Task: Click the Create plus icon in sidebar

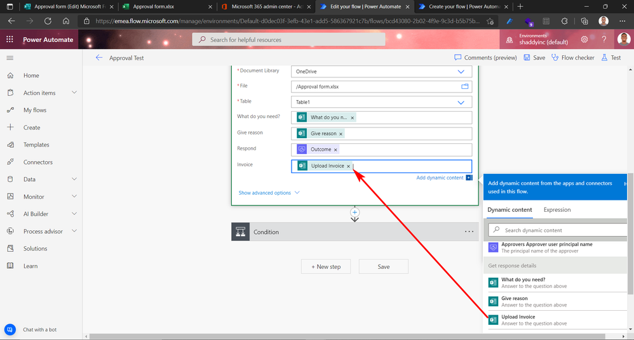Action: pyautogui.click(x=11, y=128)
